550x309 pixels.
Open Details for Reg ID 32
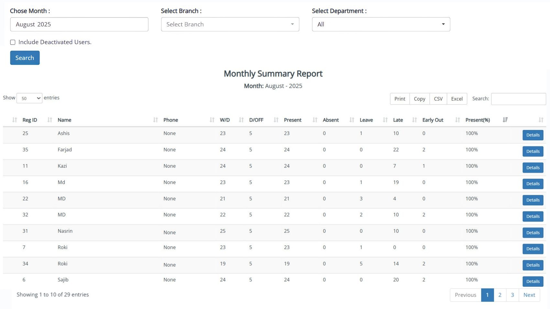pos(533,217)
